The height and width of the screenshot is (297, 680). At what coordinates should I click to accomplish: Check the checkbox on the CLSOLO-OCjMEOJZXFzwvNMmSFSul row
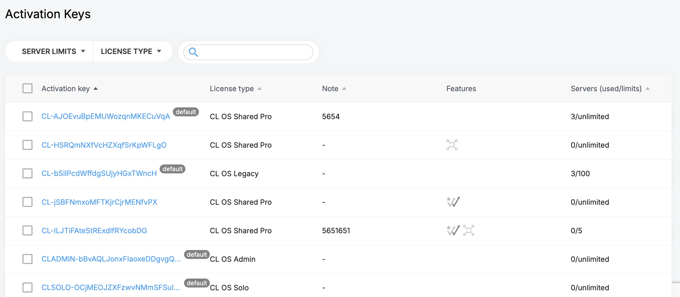pyautogui.click(x=27, y=287)
